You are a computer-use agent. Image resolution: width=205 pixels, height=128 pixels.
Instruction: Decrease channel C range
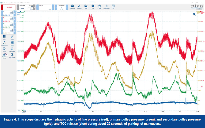pyautogui.click(x=2, y=25)
